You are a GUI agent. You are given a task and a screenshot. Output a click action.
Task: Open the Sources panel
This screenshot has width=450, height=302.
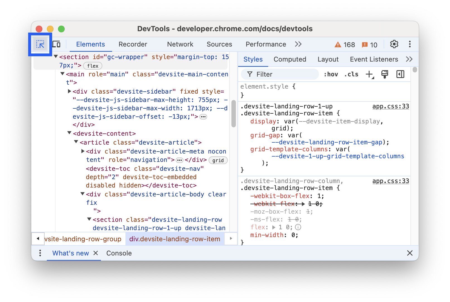tap(219, 44)
